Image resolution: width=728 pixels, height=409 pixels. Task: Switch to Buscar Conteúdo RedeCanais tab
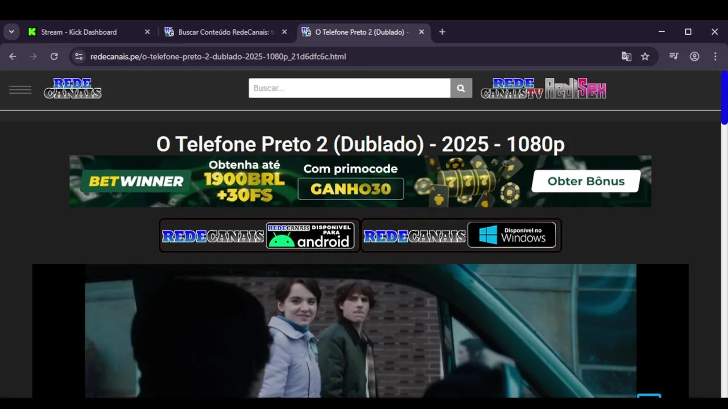click(225, 32)
